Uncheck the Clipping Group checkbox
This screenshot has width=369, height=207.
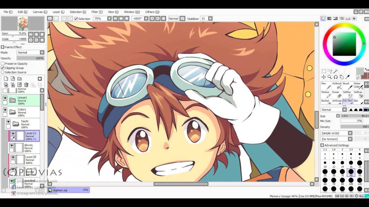click(3, 68)
